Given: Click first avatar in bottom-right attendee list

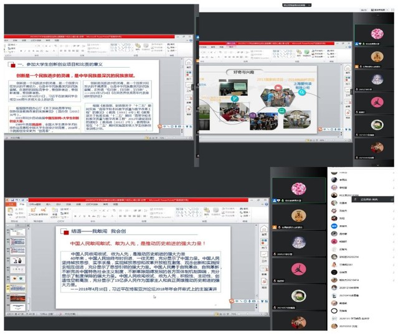Looking at the screenshot, I should 333,170.
